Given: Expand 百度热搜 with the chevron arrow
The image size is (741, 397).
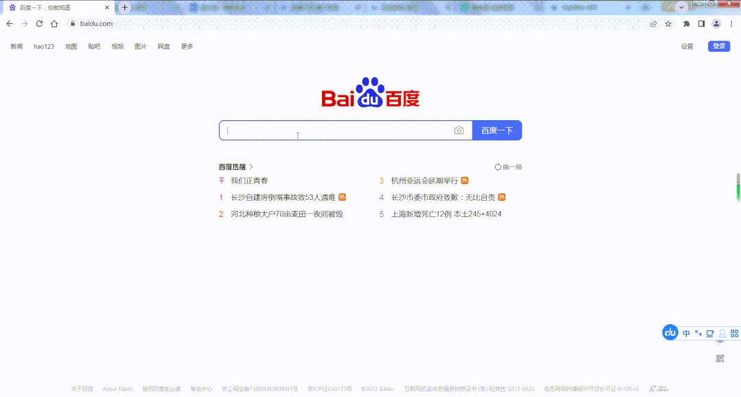Looking at the screenshot, I should (251, 167).
